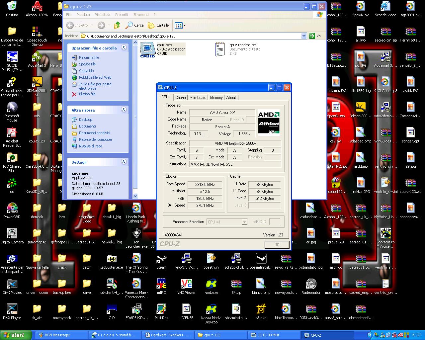
Task: Open the cpu-z-123.zip archive icon
Action: tap(410, 186)
